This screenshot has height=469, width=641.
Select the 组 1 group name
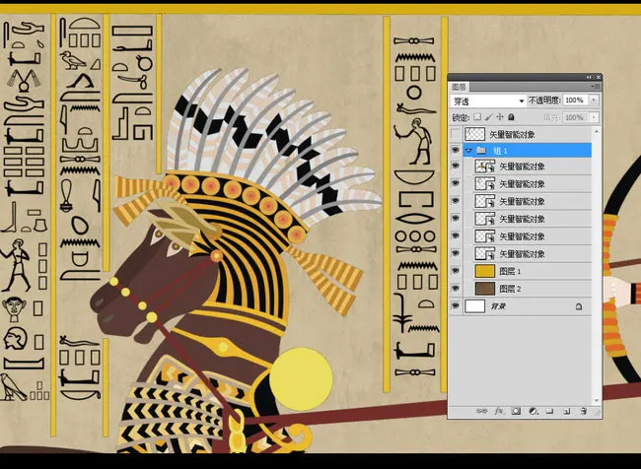500,151
